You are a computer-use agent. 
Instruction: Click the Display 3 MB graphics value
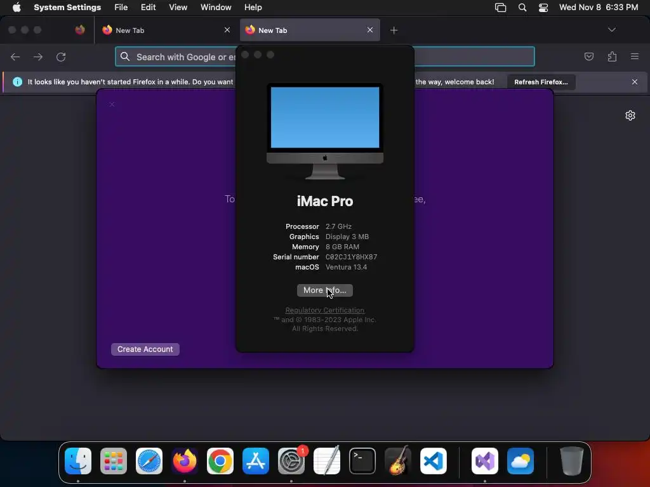click(347, 237)
